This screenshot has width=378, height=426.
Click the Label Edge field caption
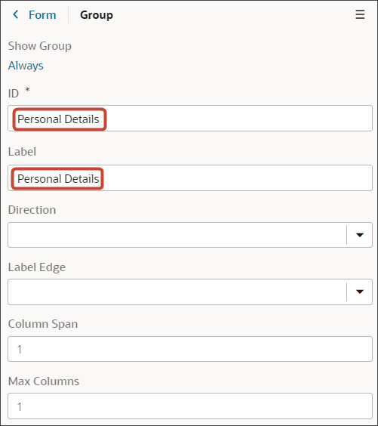[37, 267]
